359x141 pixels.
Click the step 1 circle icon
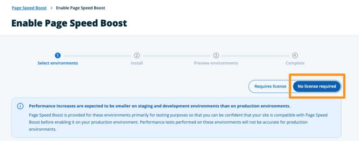point(58,55)
